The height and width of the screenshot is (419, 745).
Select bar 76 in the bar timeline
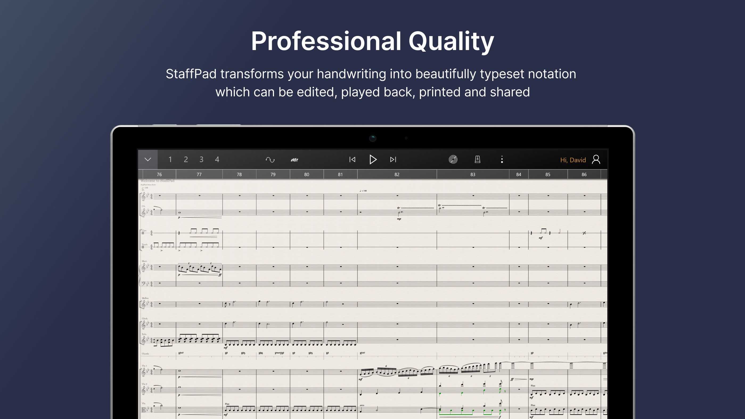click(159, 174)
